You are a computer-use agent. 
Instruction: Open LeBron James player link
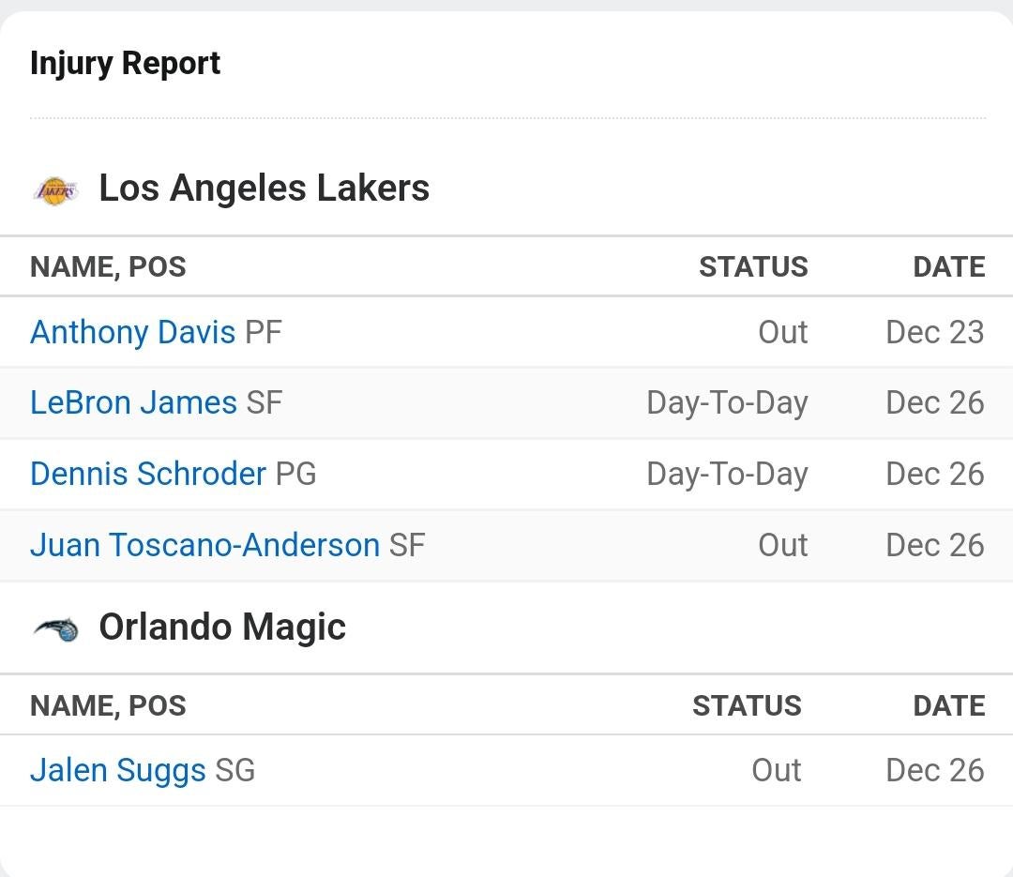coord(133,403)
